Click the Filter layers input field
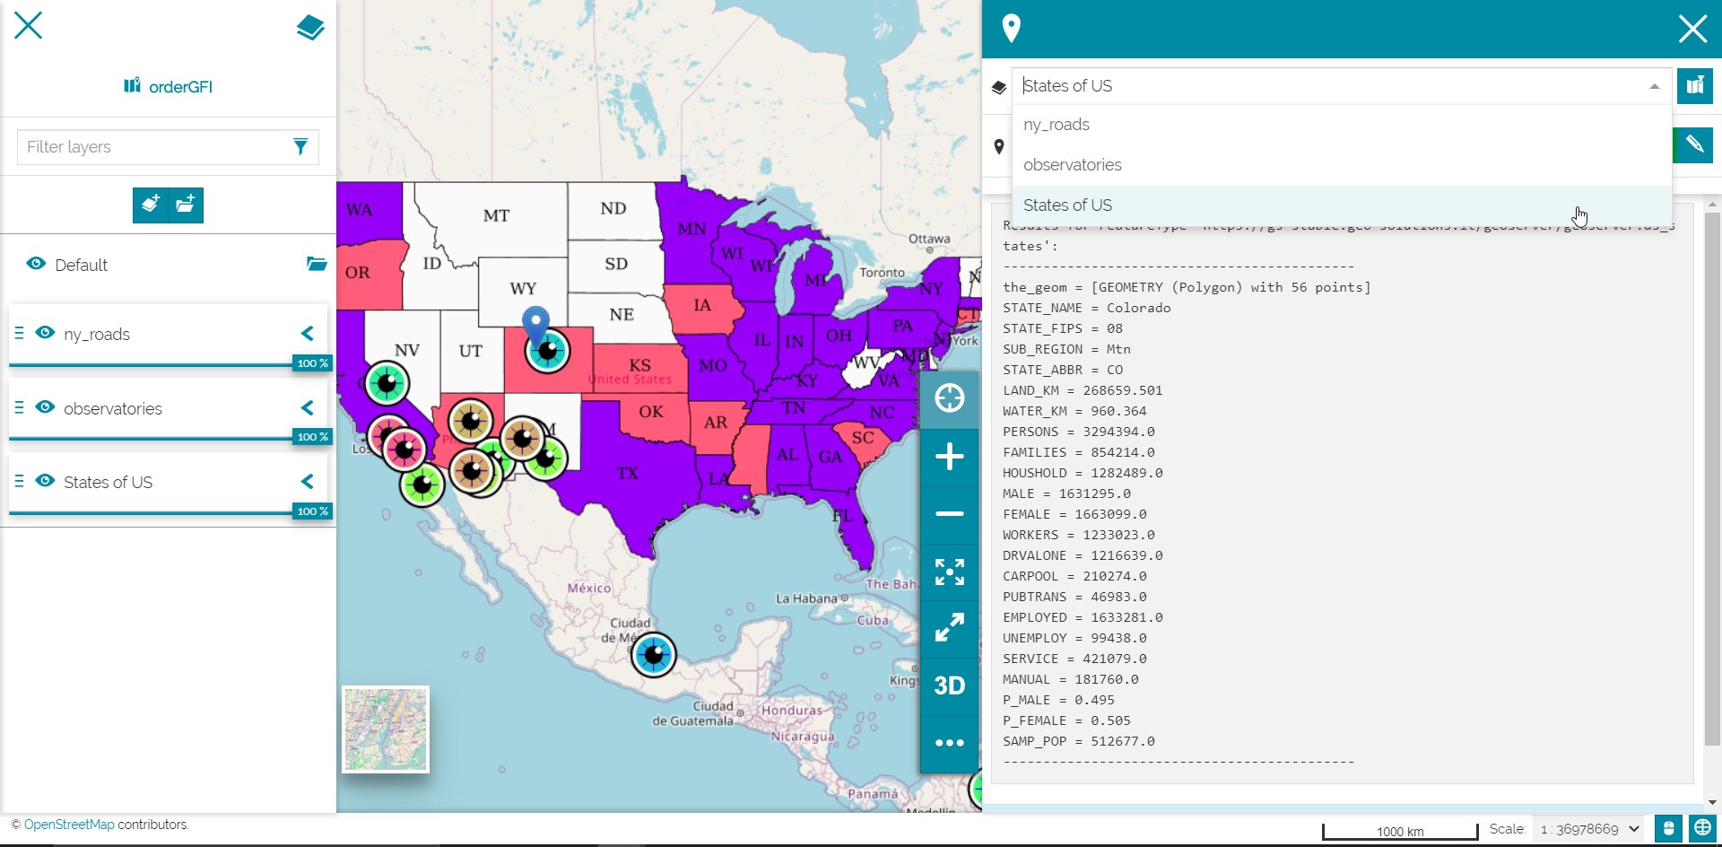The height and width of the screenshot is (847, 1722). [152, 147]
